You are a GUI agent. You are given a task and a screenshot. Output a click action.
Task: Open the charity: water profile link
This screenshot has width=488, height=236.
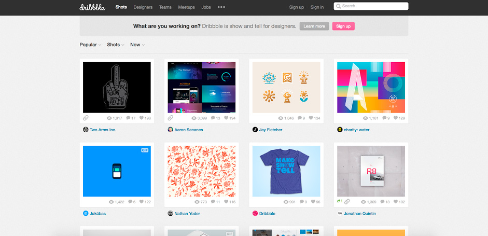[357, 130]
